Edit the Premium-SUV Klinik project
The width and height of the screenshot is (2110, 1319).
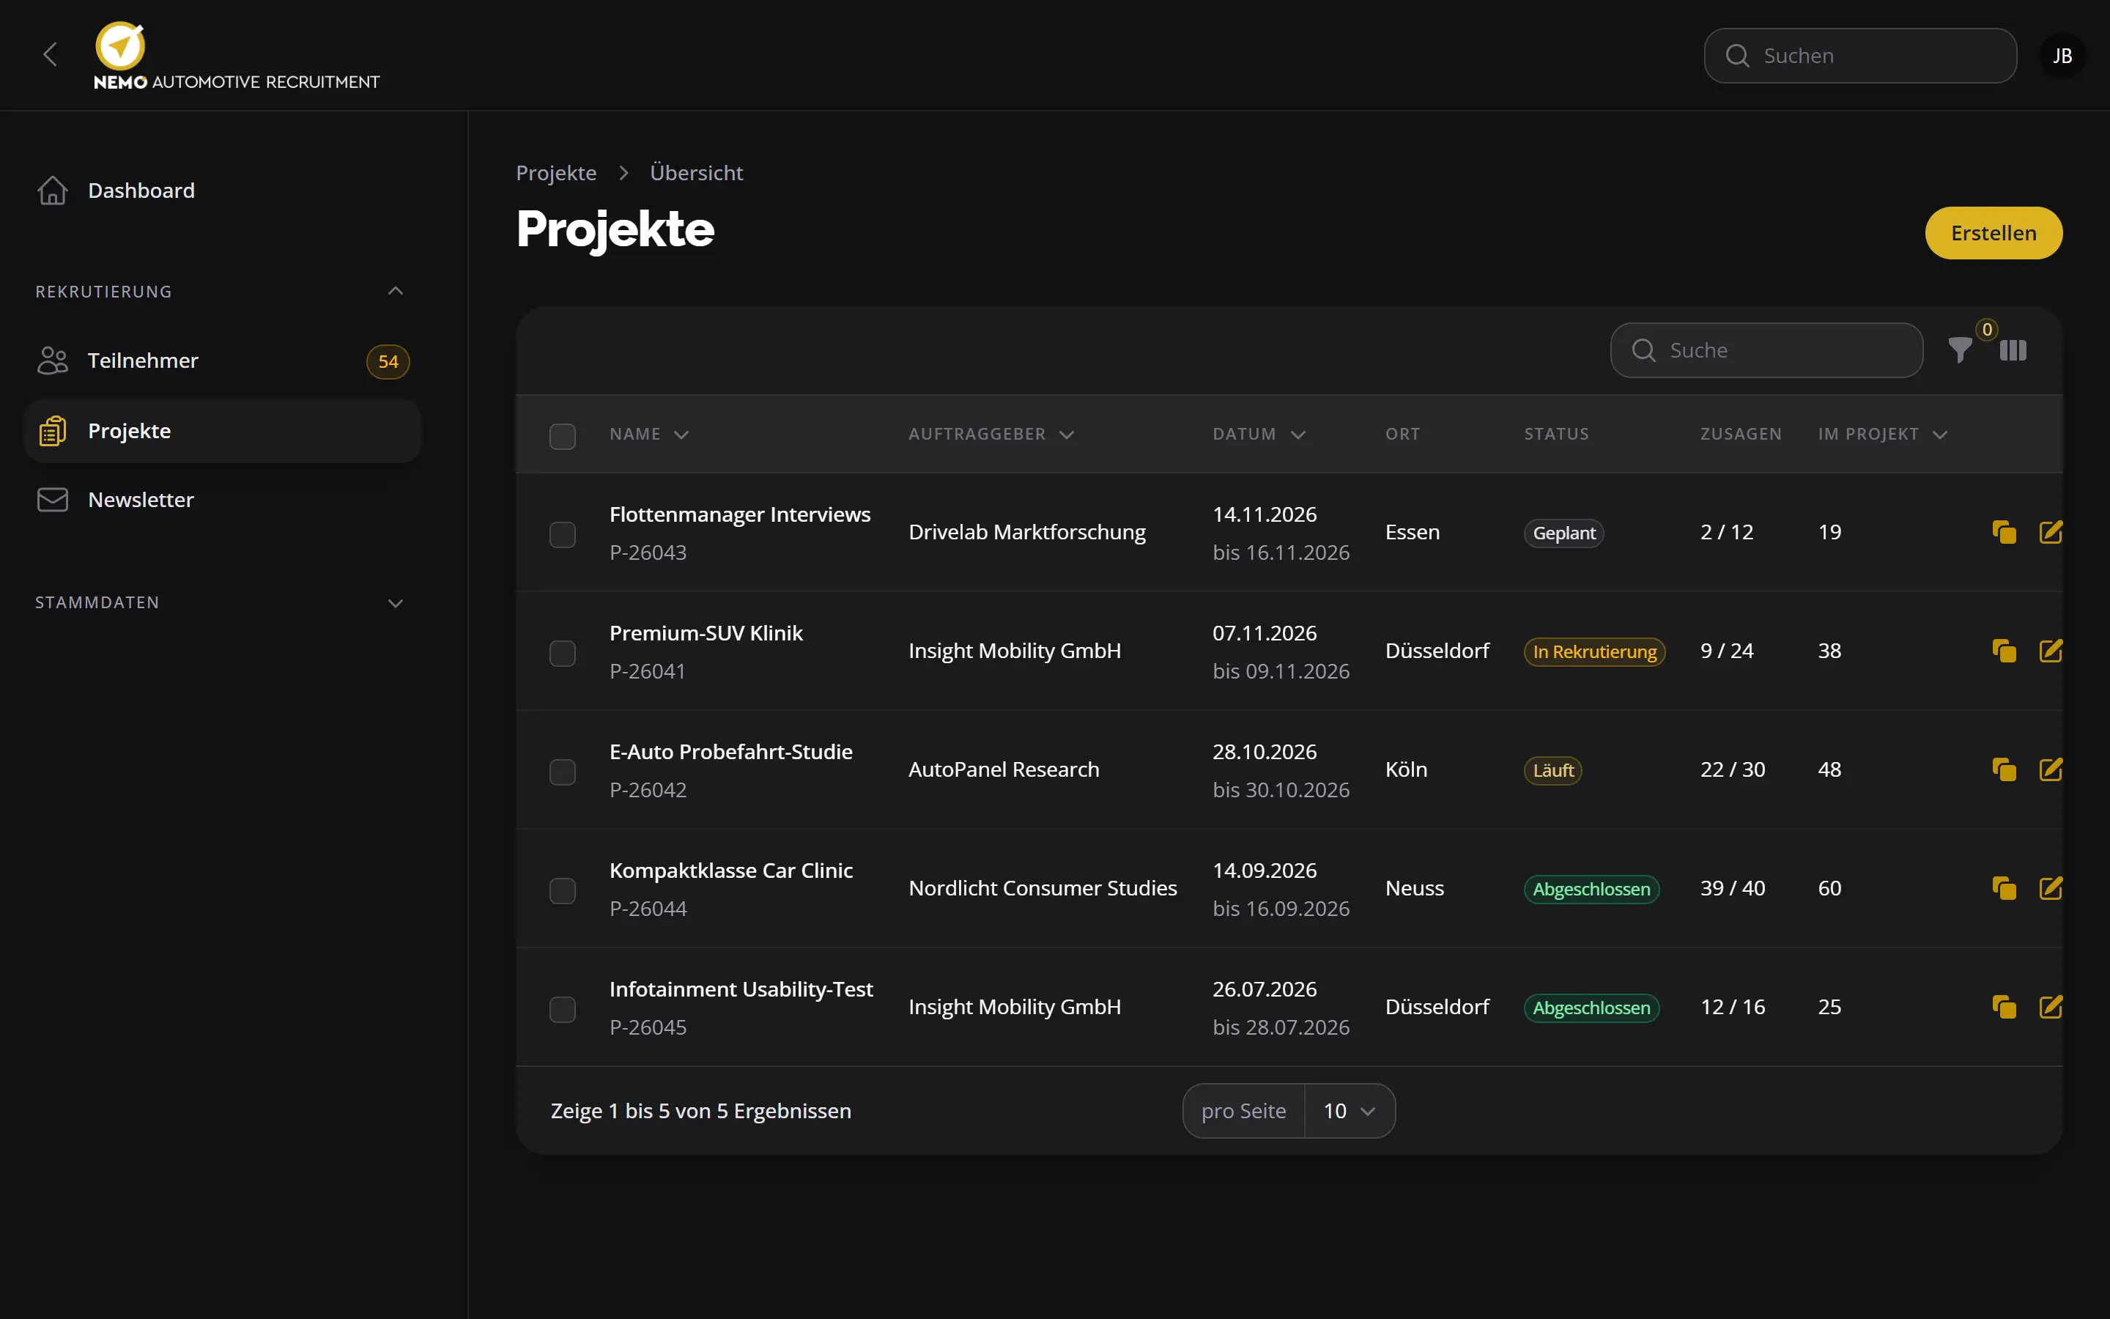[2051, 651]
